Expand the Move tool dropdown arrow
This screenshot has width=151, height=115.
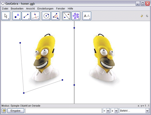click(x=9, y=19)
